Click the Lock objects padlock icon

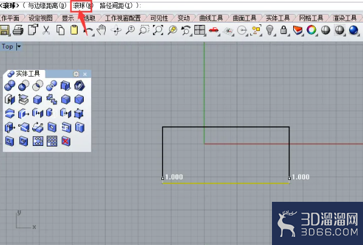tap(283, 30)
